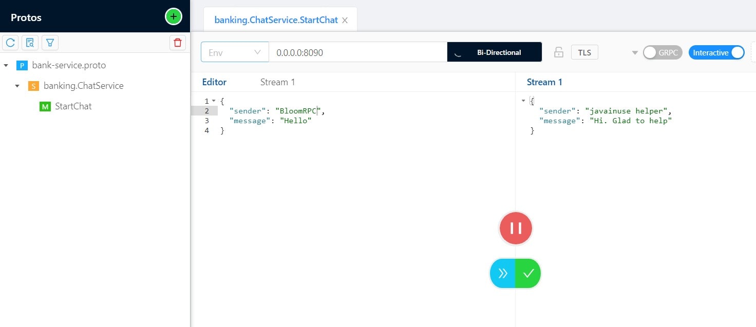
Task: Click the blue P proto file icon
Action: pos(22,66)
